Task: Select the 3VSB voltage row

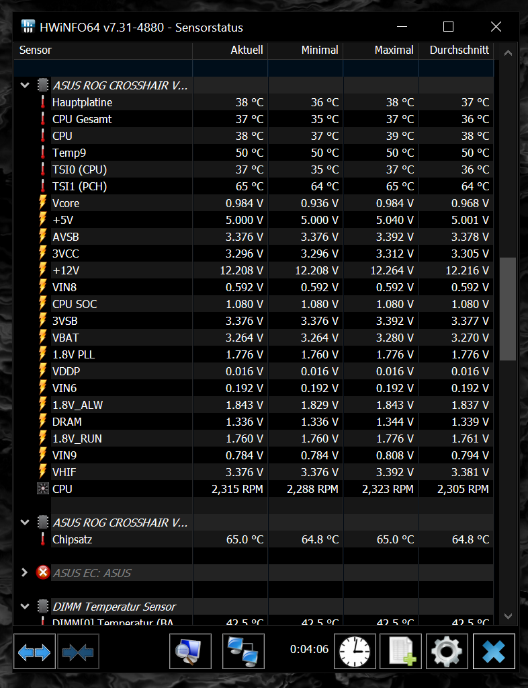Action: pos(254,321)
